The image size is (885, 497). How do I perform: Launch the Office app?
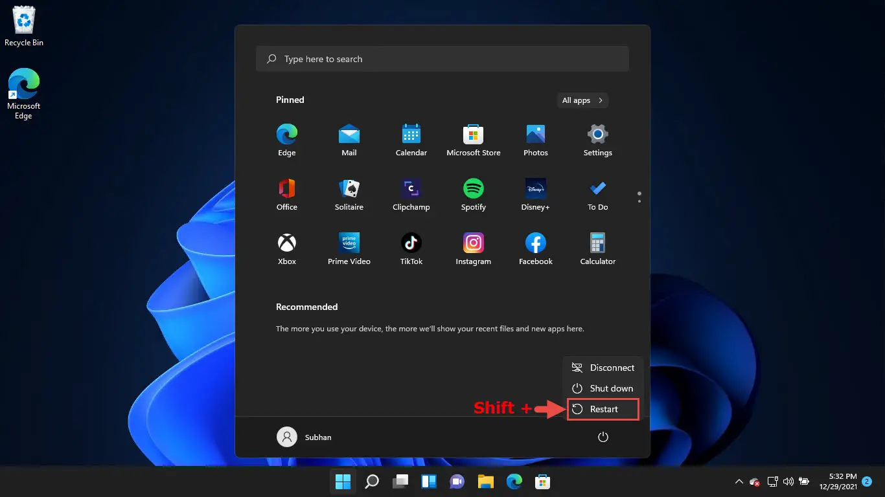pos(286,195)
